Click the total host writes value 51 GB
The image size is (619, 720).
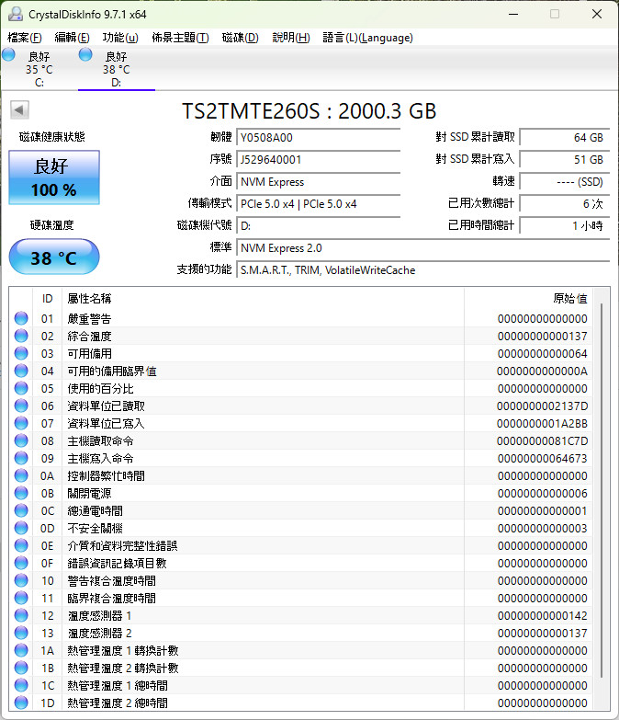coord(565,160)
